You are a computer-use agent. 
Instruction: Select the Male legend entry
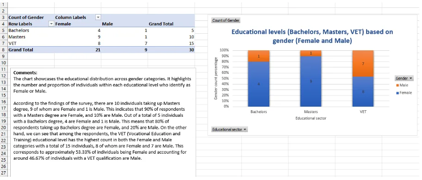[x=402, y=85]
